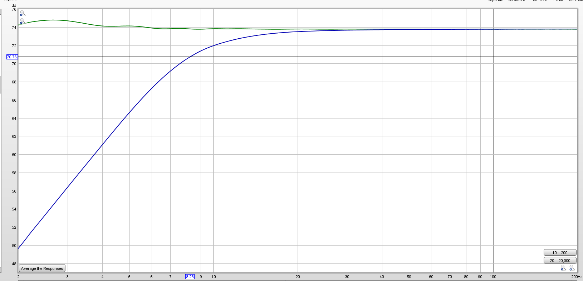This screenshot has height=281, width=583.
Task: Click the 200Hz axis end label
Action: click(x=577, y=277)
